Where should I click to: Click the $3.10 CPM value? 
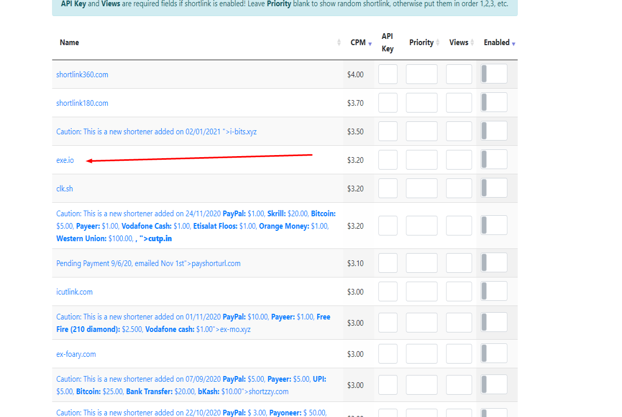coord(356,263)
